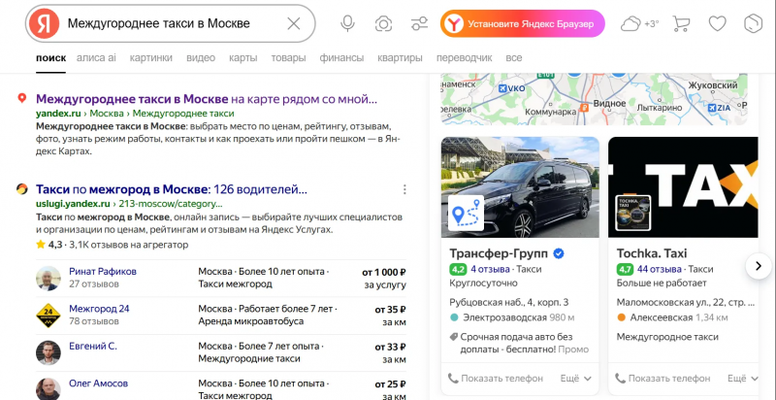Click the black minivan photo thumbnail

pos(520,187)
